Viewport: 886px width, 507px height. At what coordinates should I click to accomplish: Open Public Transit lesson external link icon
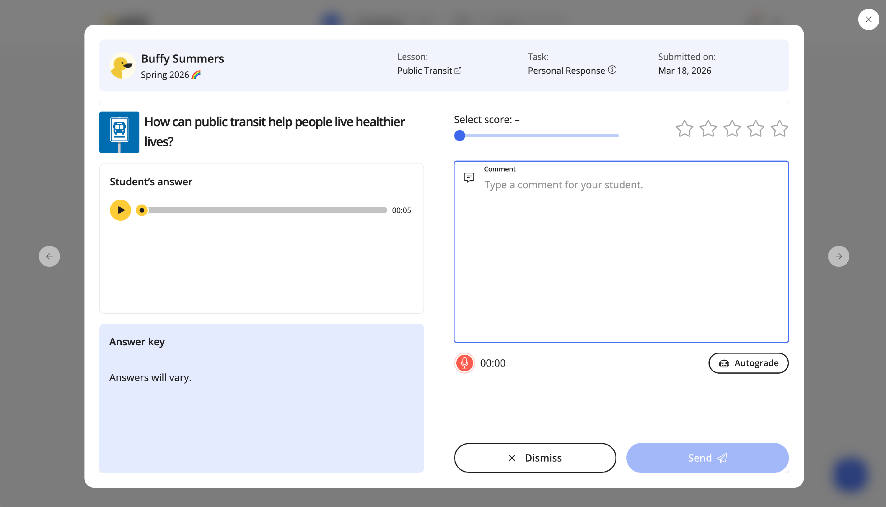[x=458, y=71]
